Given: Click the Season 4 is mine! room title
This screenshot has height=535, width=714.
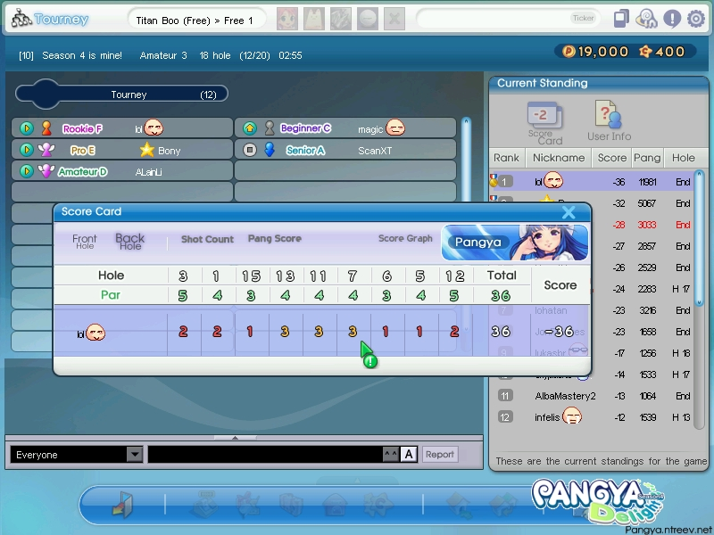Looking at the screenshot, I should coord(82,55).
